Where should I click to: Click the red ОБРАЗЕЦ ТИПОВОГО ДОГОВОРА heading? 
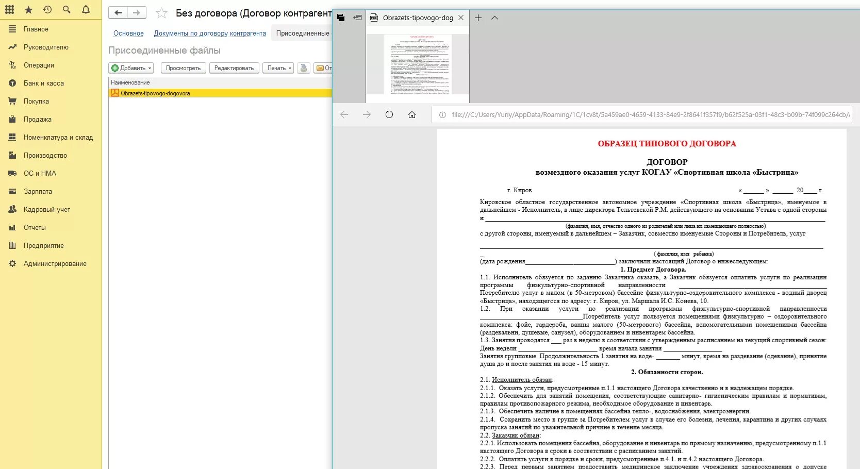click(x=667, y=144)
